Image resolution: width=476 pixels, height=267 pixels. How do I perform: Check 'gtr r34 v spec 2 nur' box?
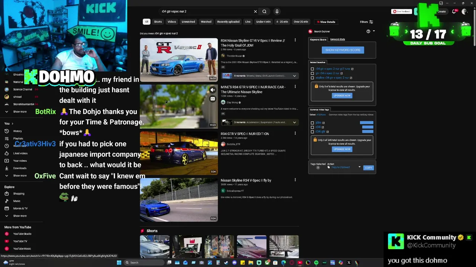[x=312, y=73]
